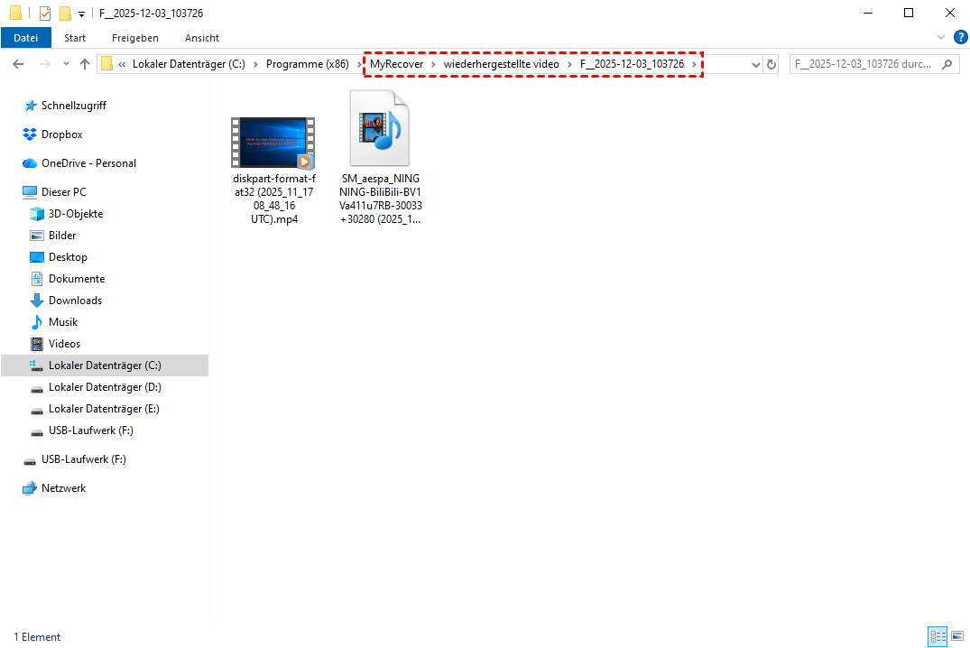The image size is (970, 648).
Task: Click the properties checkmark icon in title bar
Action: tap(45, 13)
